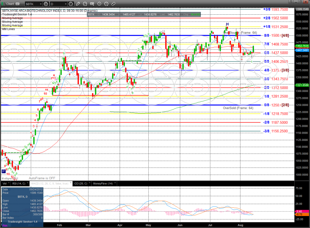The width and height of the screenshot is (310, 228).
Task: Click the bar replay play icon
Action: point(99,4)
